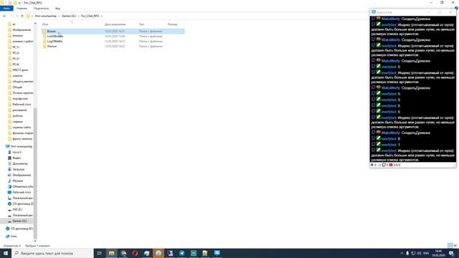Switch the ENG input language indicator
The height and width of the screenshot is (258, 459).
(x=426, y=253)
